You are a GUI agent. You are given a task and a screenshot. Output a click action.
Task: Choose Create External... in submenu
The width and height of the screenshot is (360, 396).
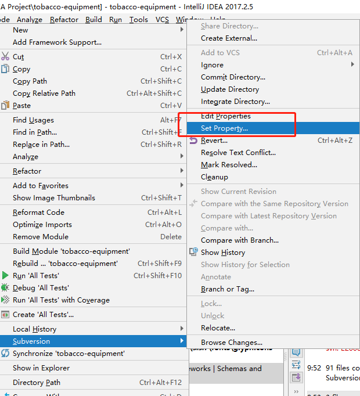pos(273,38)
